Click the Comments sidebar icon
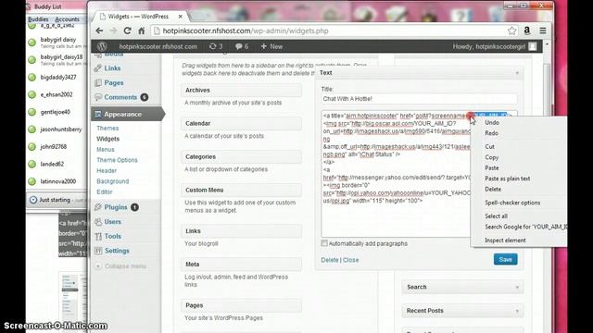Viewport: 593px width, 333px height. [x=98, y=97]
